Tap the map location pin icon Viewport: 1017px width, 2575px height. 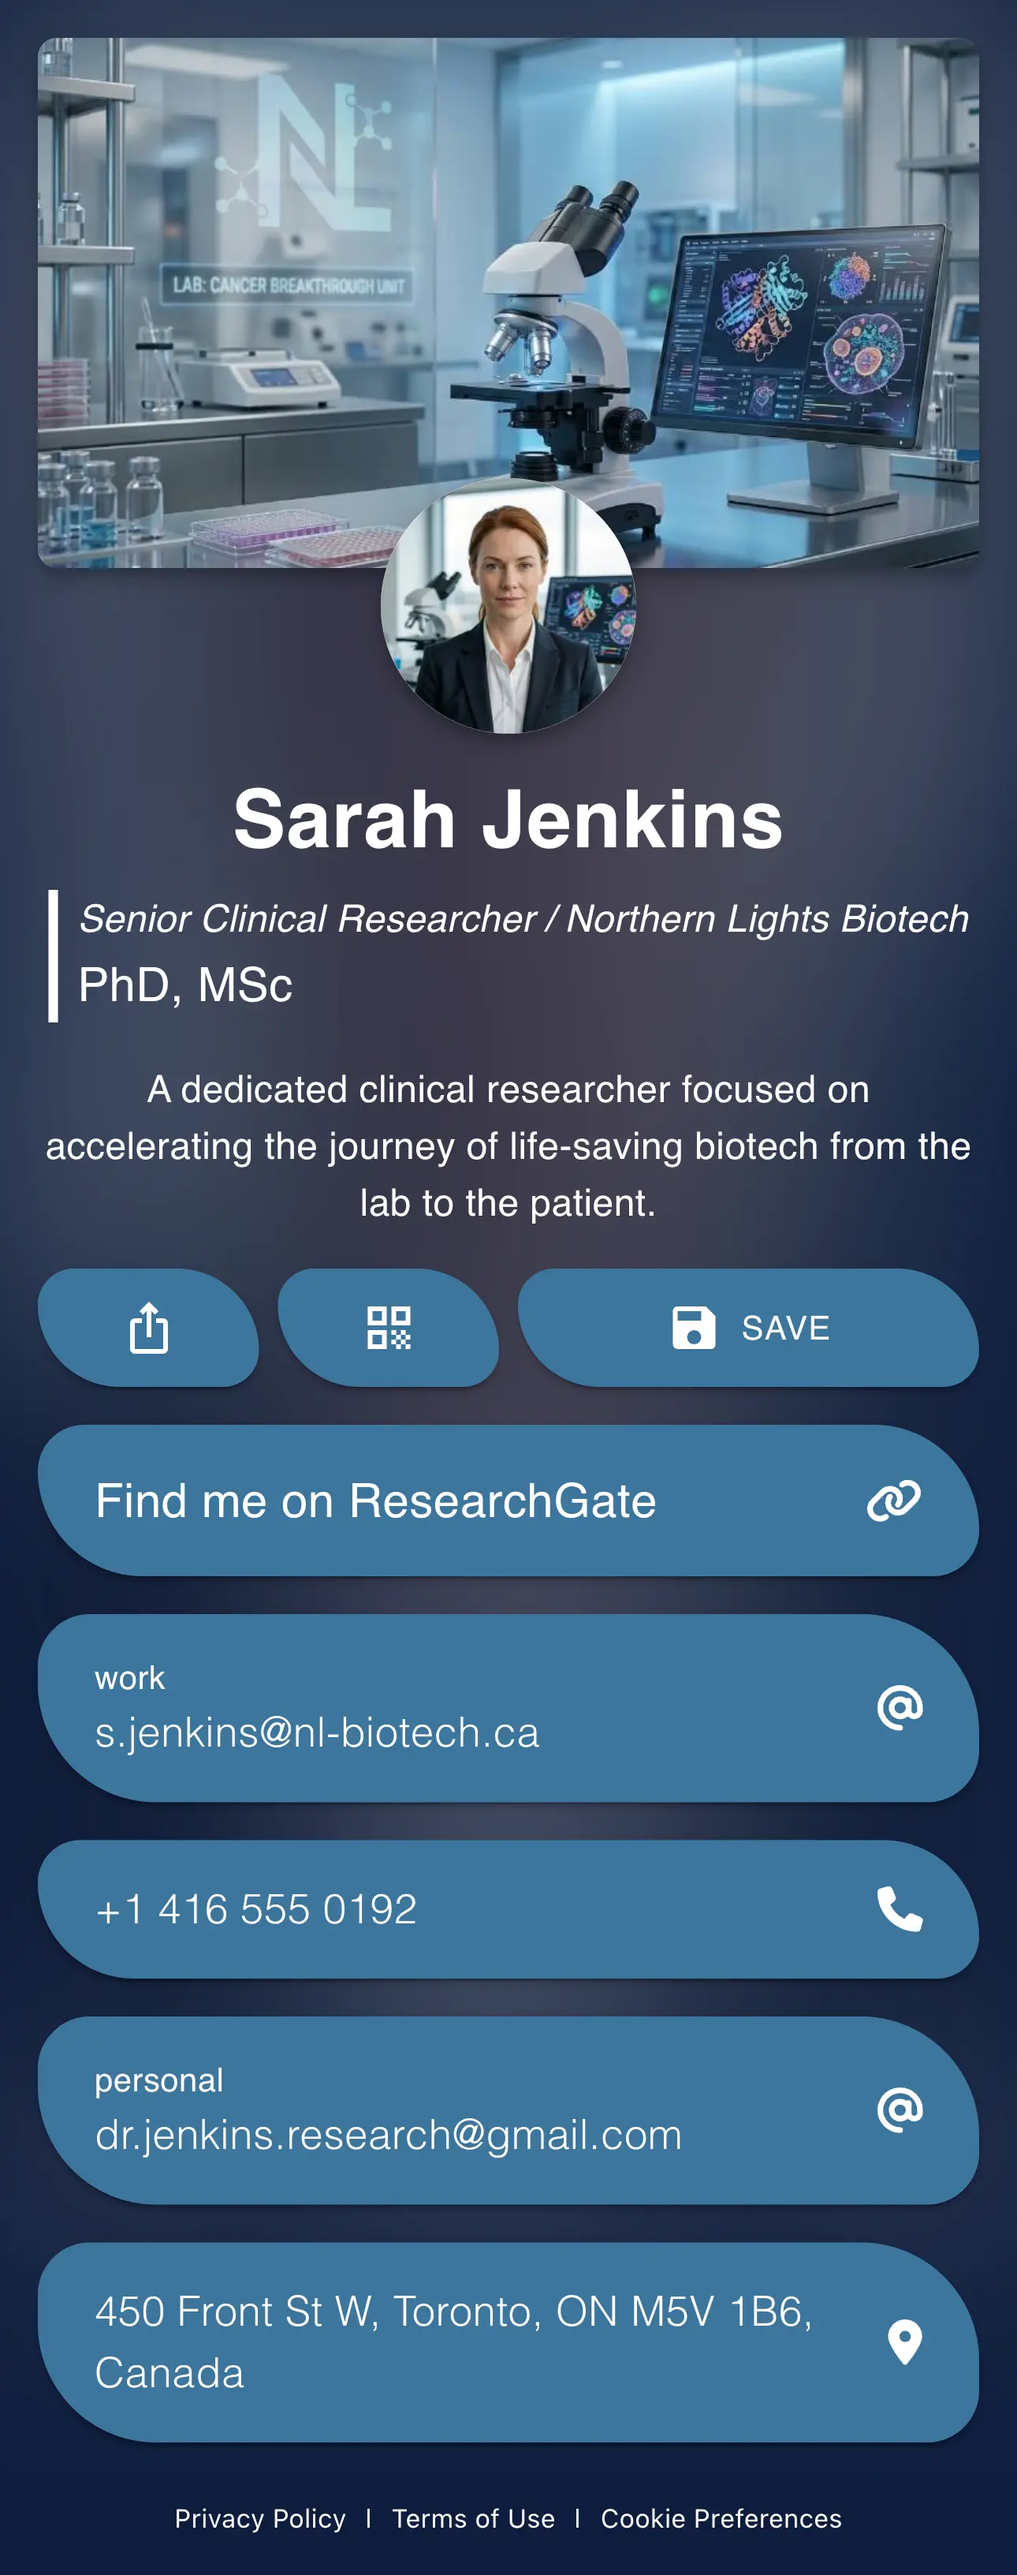[904, 2342]
